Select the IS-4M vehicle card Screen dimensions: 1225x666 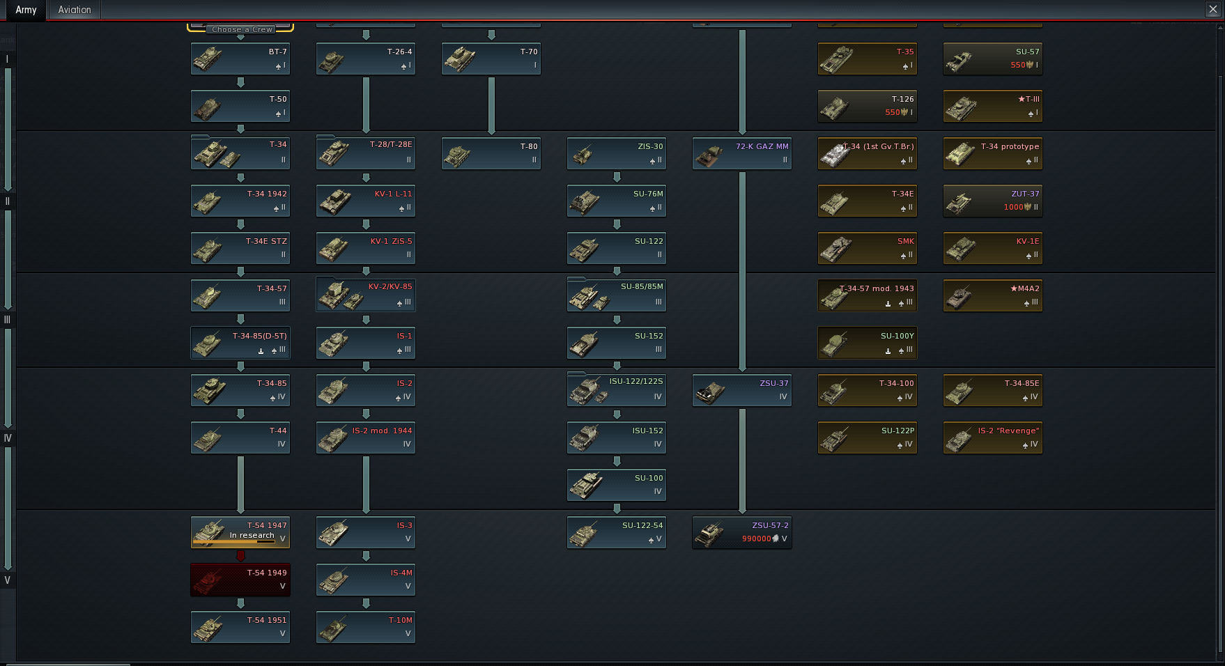point(366,580)
